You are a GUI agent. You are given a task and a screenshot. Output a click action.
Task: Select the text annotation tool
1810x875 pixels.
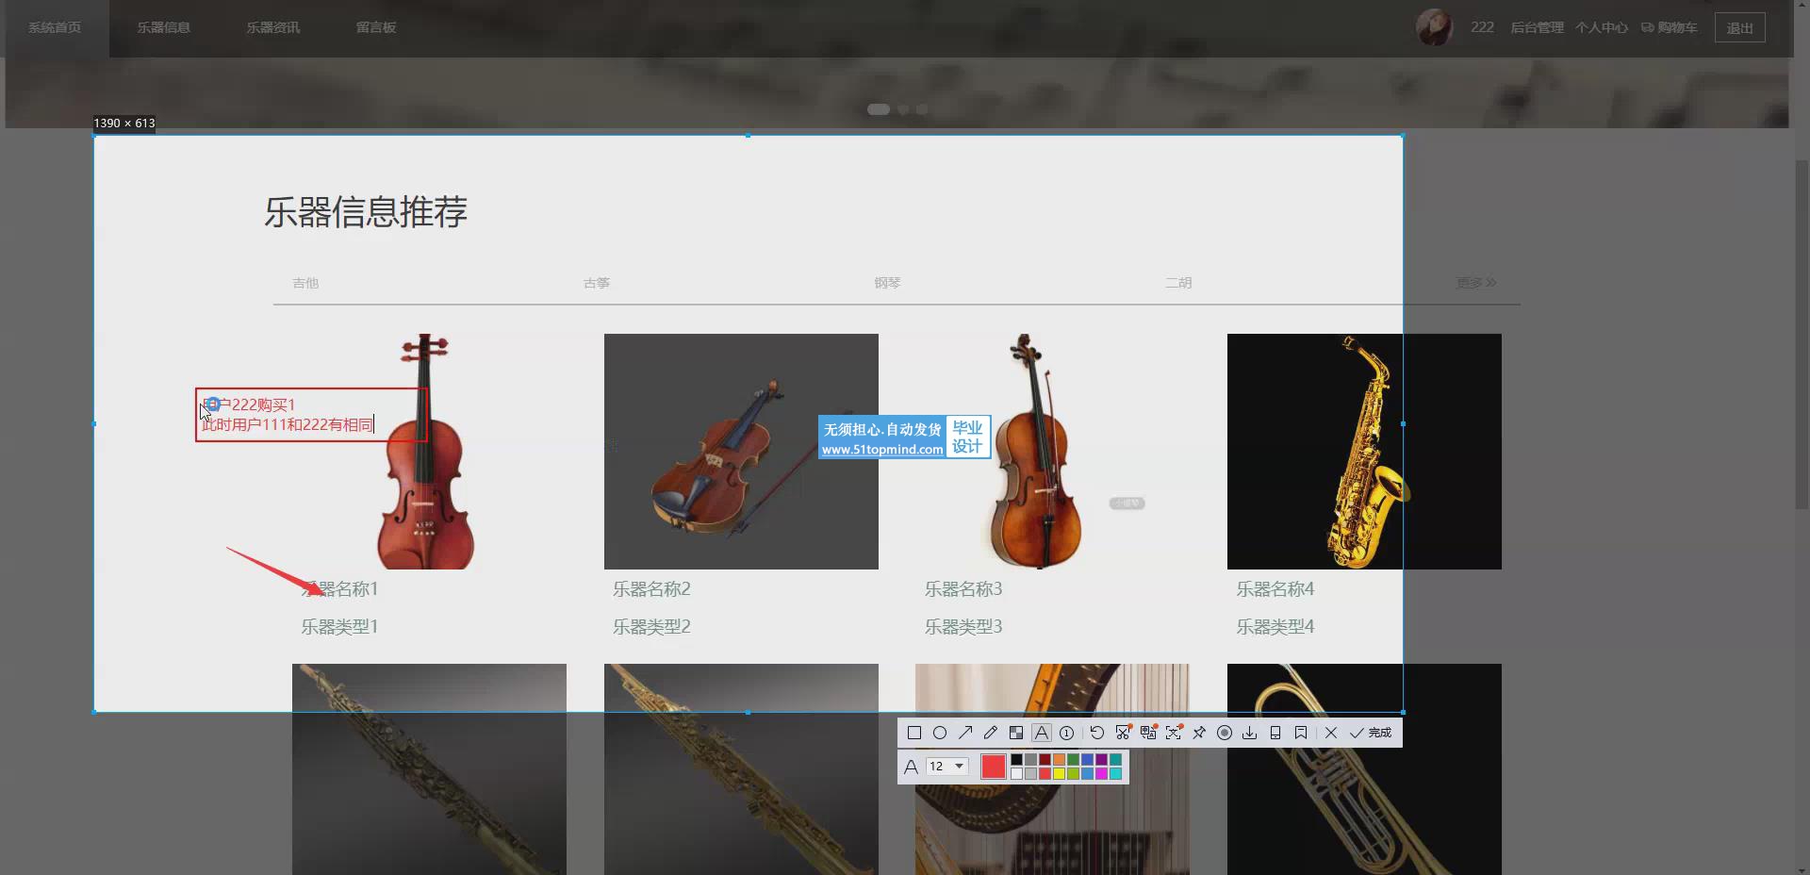coord(1042,733)
